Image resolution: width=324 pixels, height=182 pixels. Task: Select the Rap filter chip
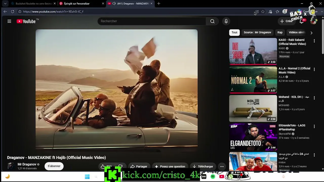tap(280, 32)
